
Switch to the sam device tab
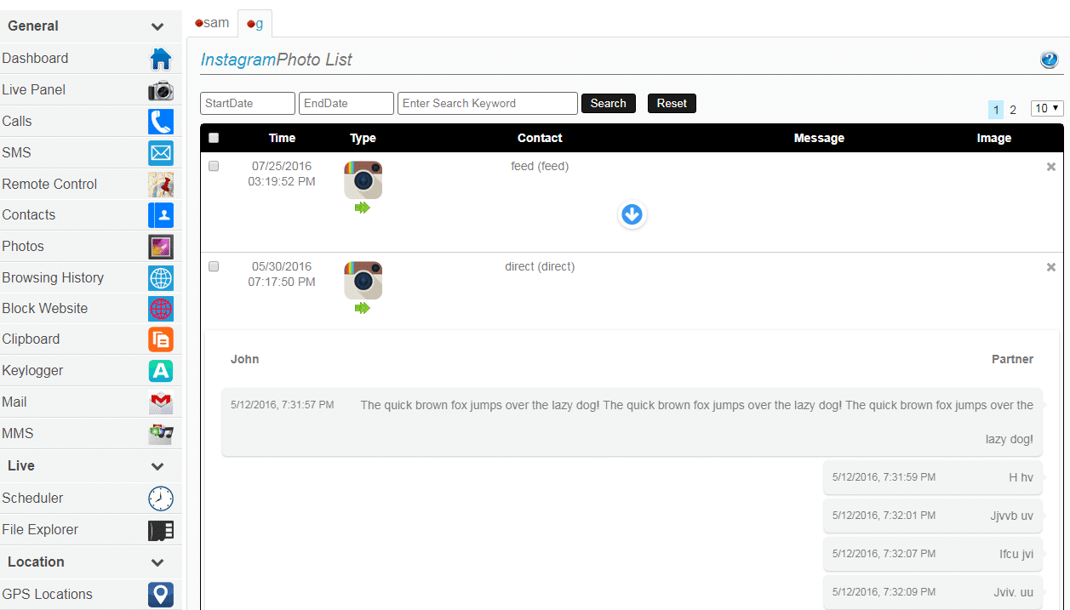[212, 23]
